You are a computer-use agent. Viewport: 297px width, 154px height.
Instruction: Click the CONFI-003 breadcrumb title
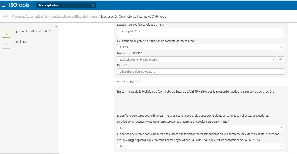coord(134,16)
